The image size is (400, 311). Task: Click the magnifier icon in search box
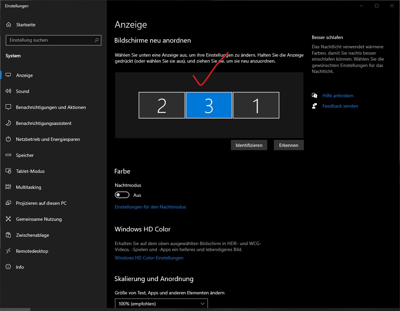[97, 40]
